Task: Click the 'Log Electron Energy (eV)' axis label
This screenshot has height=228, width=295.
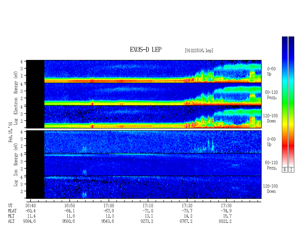Action: pos(16,98)
